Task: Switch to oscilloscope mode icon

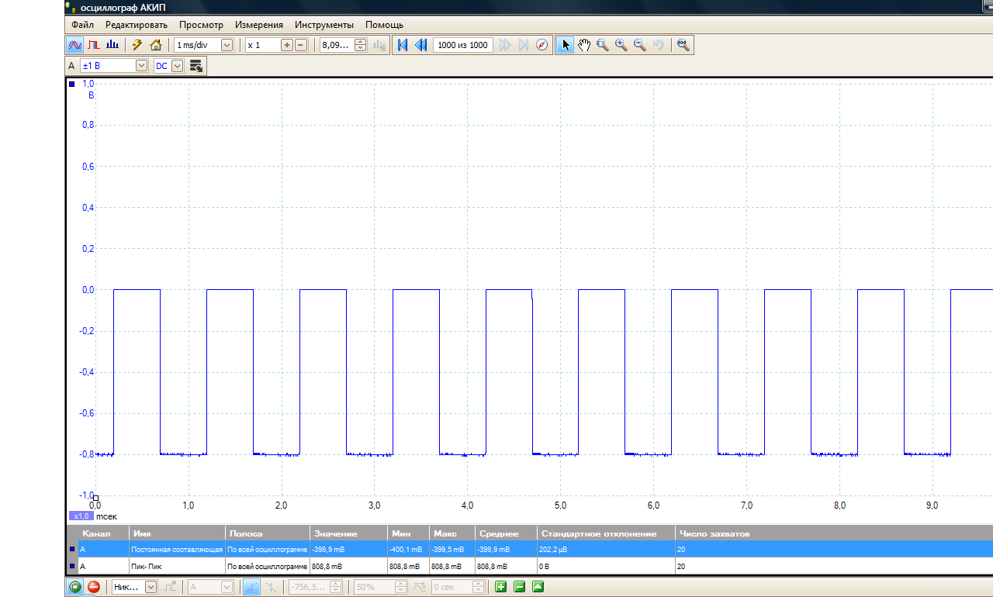Action: point(75,45)
